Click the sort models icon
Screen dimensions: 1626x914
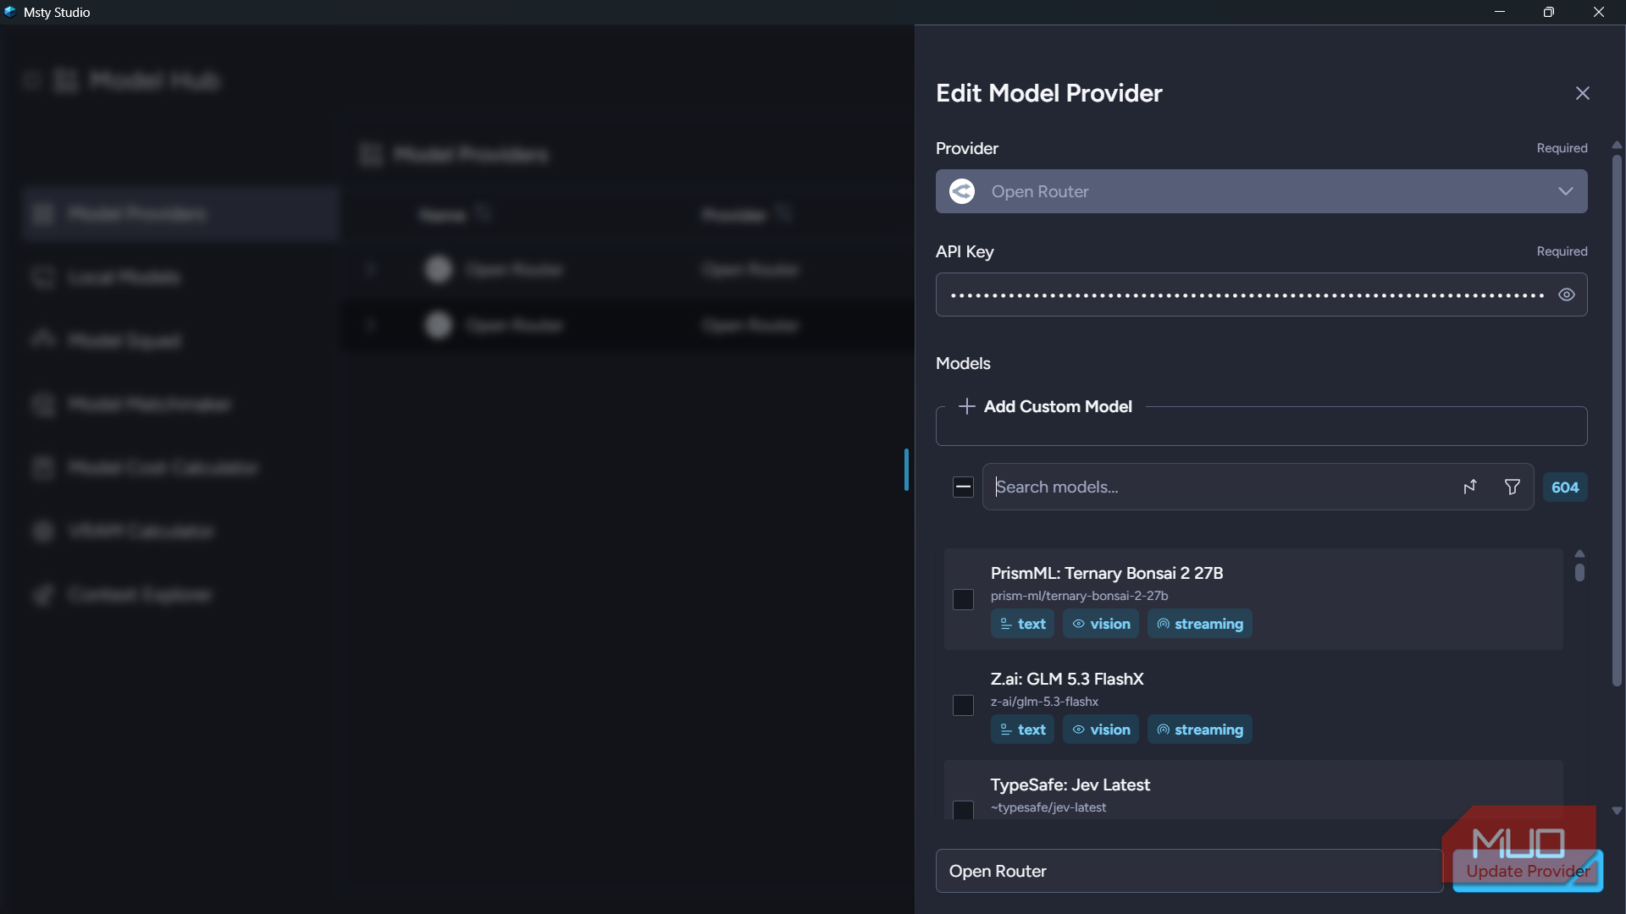[x=1470, y=487]
